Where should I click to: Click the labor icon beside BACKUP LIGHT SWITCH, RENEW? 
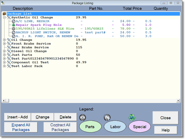(x=14, y=32)
